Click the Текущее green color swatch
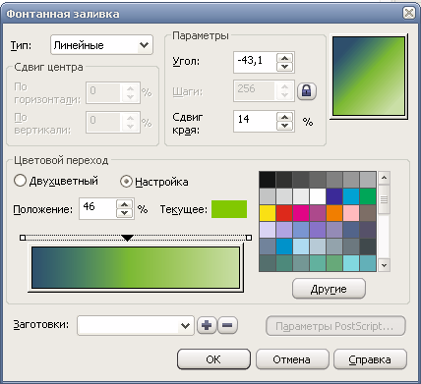421x384 pixels. (x=229, y=209)
